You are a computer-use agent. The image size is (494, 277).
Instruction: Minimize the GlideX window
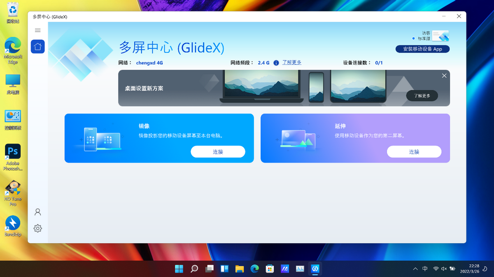(x=444, y=16)
